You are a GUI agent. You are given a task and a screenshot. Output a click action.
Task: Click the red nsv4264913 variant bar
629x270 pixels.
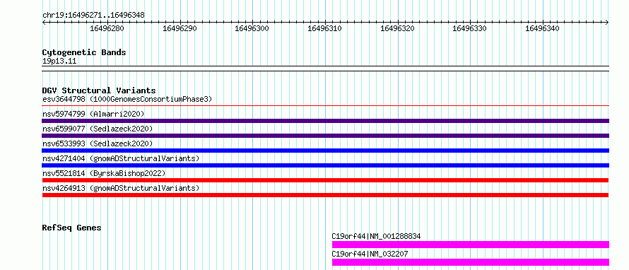(x=325, y=195)
